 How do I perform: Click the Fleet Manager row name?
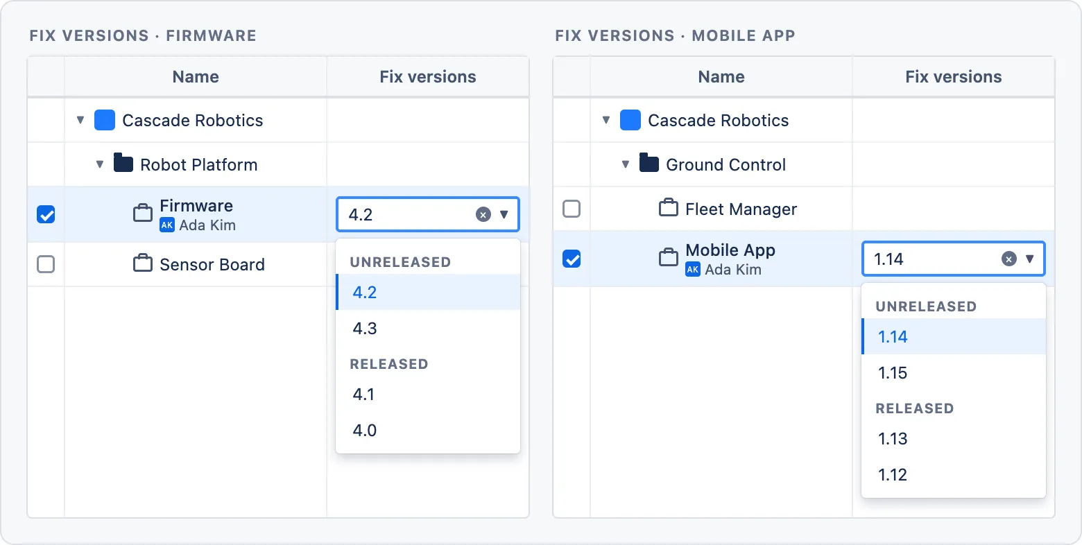tap(741, 209)
